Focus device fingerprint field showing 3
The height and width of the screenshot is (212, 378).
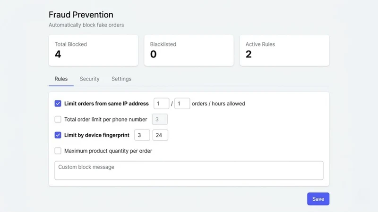point(142,135)
